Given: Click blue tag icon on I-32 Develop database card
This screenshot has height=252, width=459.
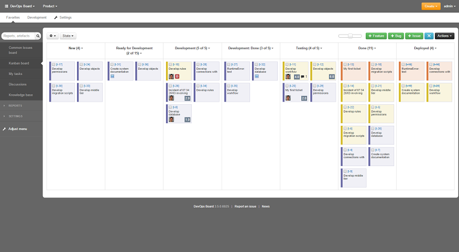Looking at the screenshot, I should [x=257, y=76].
